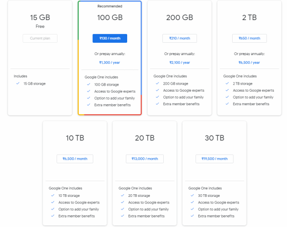287x227 pixels.
Task: Click checkmark for Extra member benefits in 20 TB card
Action: point(122,216)
